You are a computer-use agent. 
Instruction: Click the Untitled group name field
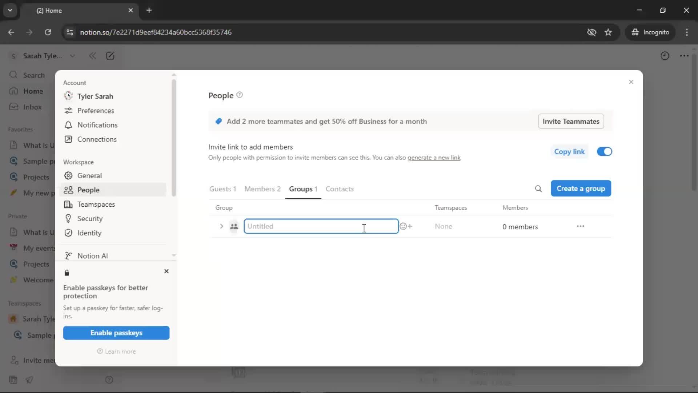point(321,226)
